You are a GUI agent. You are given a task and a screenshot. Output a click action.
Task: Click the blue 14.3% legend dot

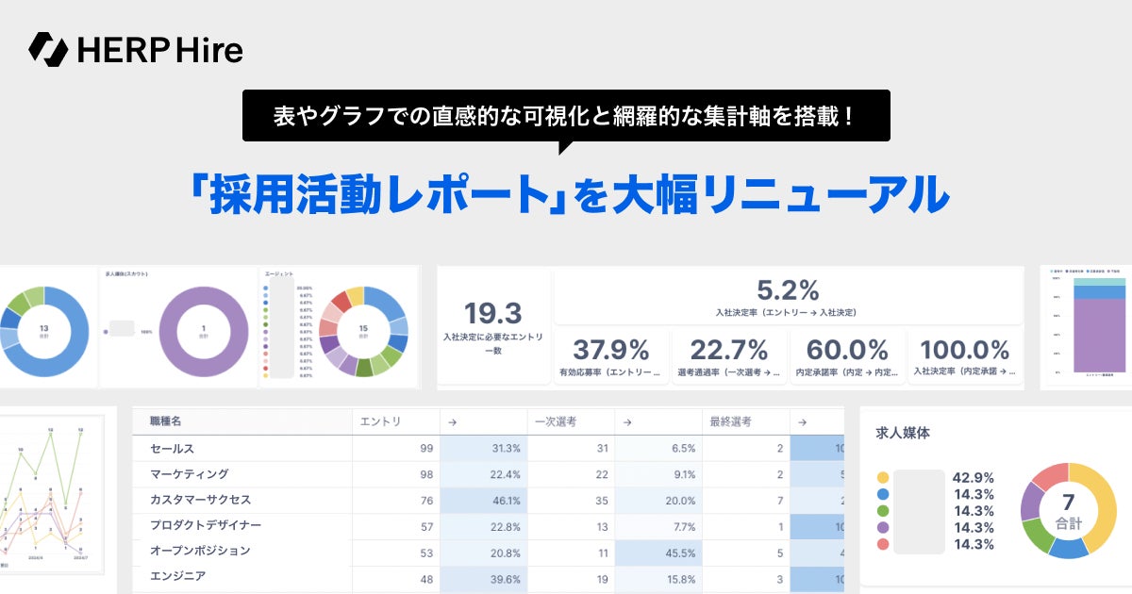[x=883, y=494]
